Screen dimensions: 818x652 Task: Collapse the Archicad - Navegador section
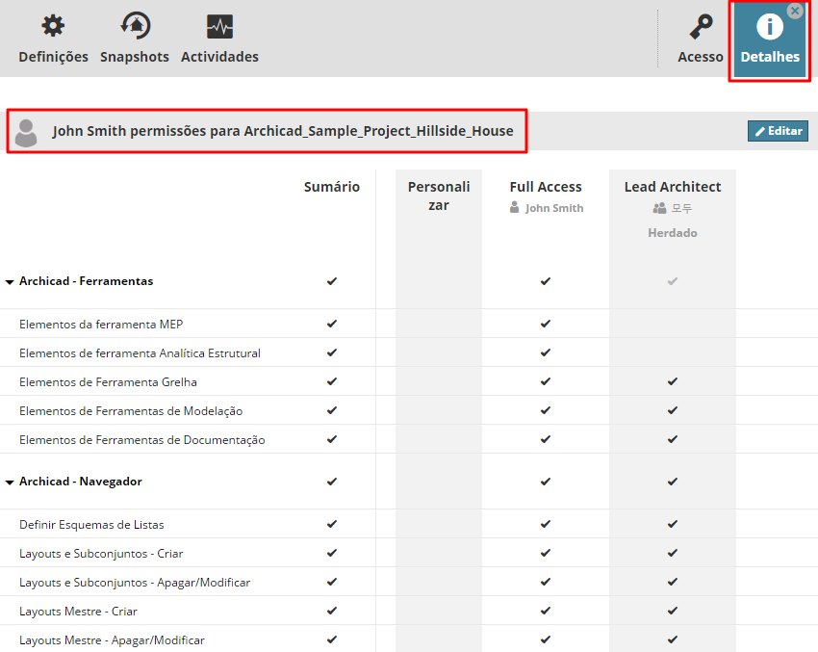(x=10, y=482)
